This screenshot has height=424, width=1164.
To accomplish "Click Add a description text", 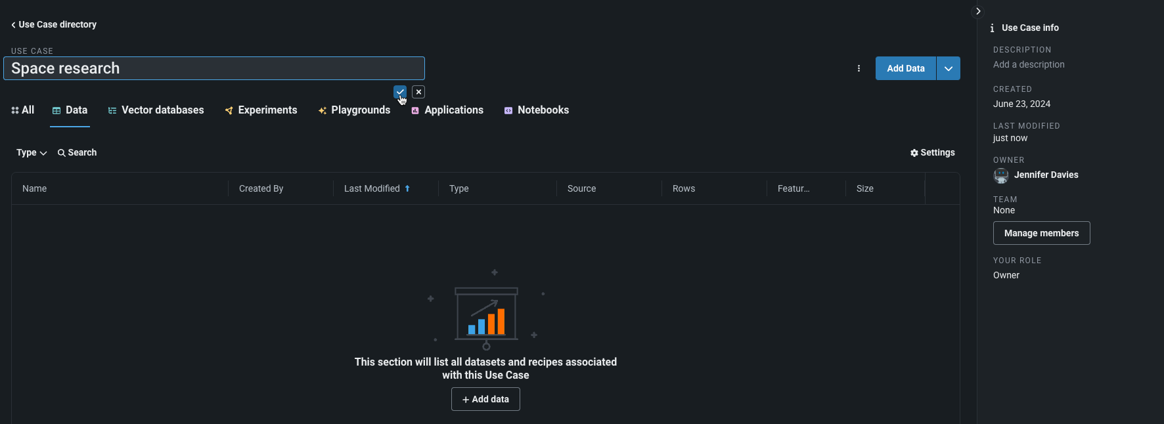I will click(x=1029, y=64).
